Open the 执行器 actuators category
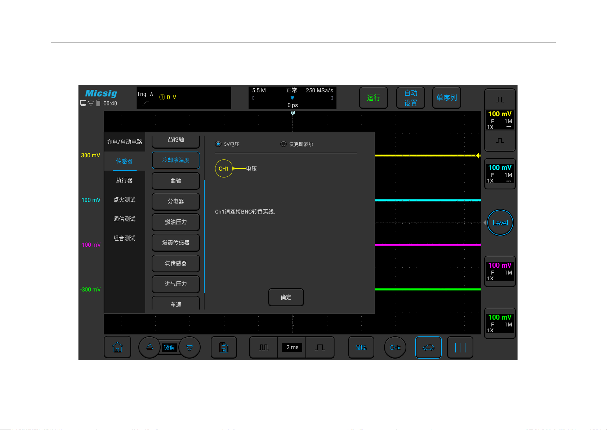This screenshot has width=607, height=430. (x=125, y=180)
